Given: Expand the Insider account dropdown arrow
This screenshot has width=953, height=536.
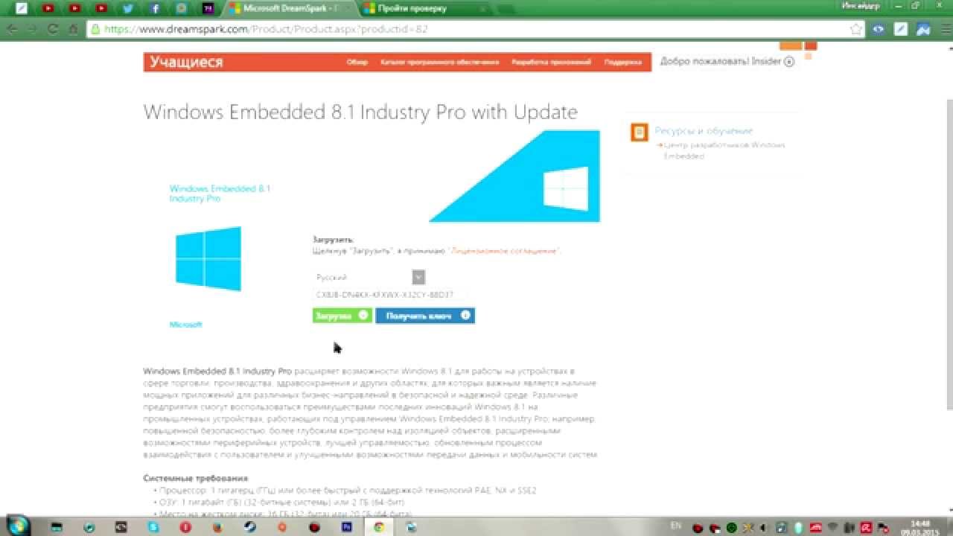Looking at the screenshot, I should tap(789, 62).
